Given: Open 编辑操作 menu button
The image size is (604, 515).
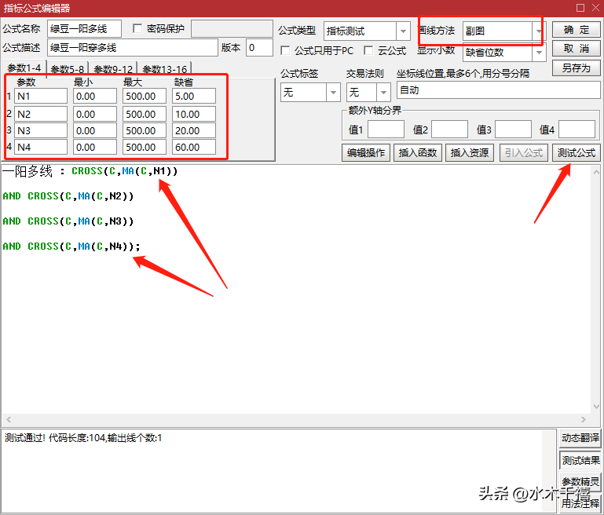Looking at the screenshot, I should [x=366, y=153].
